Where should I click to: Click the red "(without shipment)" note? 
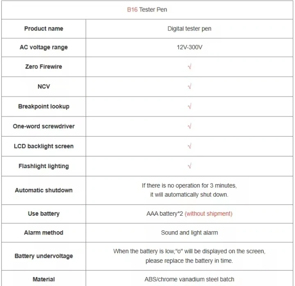[209, 214]
